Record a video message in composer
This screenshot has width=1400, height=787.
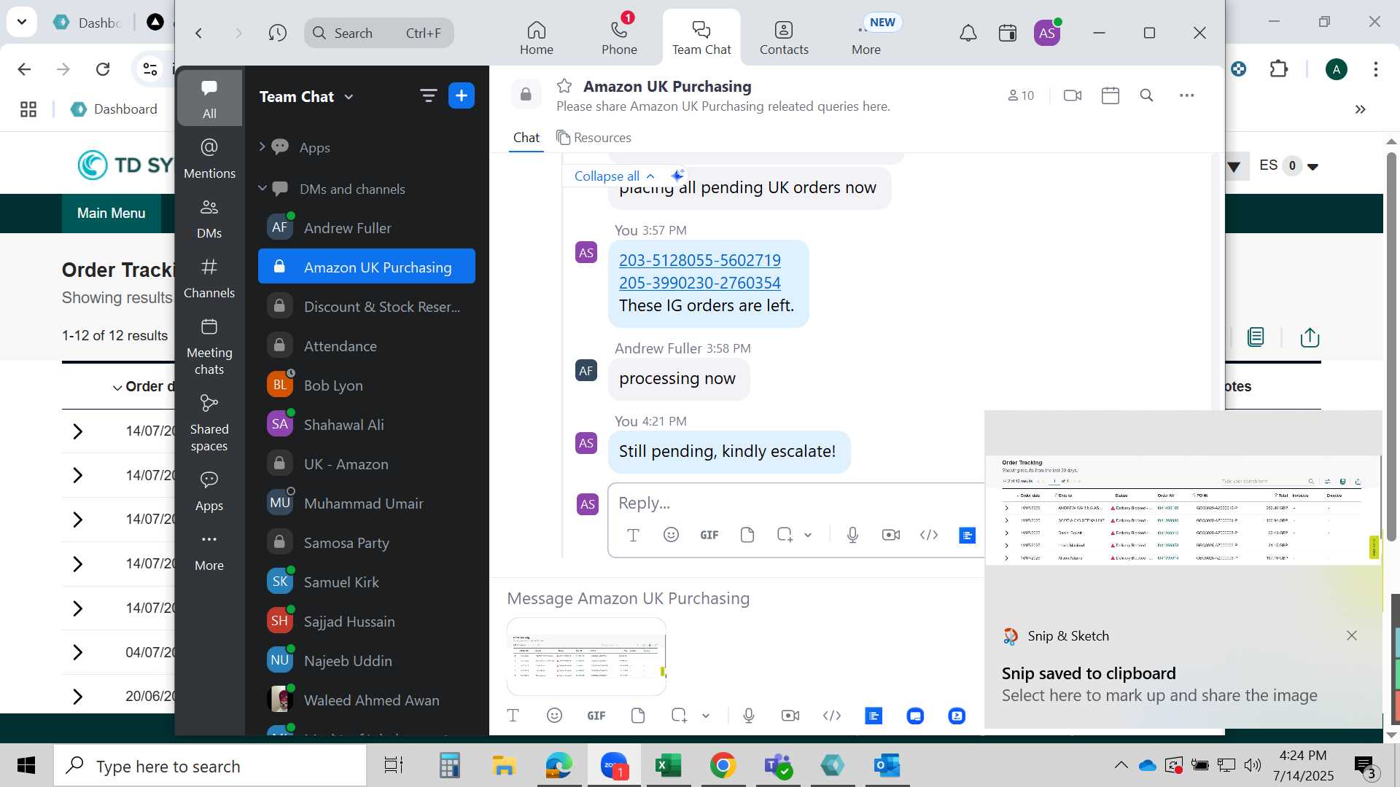click(790, 716)
